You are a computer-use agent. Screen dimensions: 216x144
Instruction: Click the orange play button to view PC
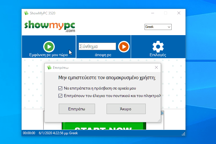point(124,47)
